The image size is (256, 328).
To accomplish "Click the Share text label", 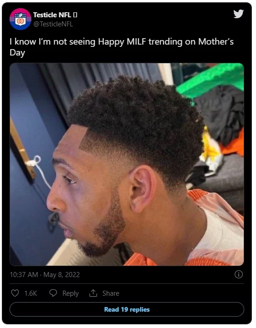I will point(110,293).
